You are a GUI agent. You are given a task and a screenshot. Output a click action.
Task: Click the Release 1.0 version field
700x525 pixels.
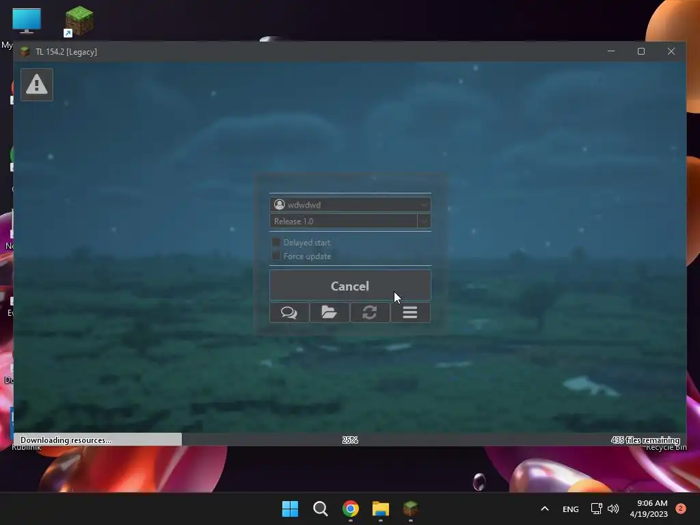coord(343,221)
